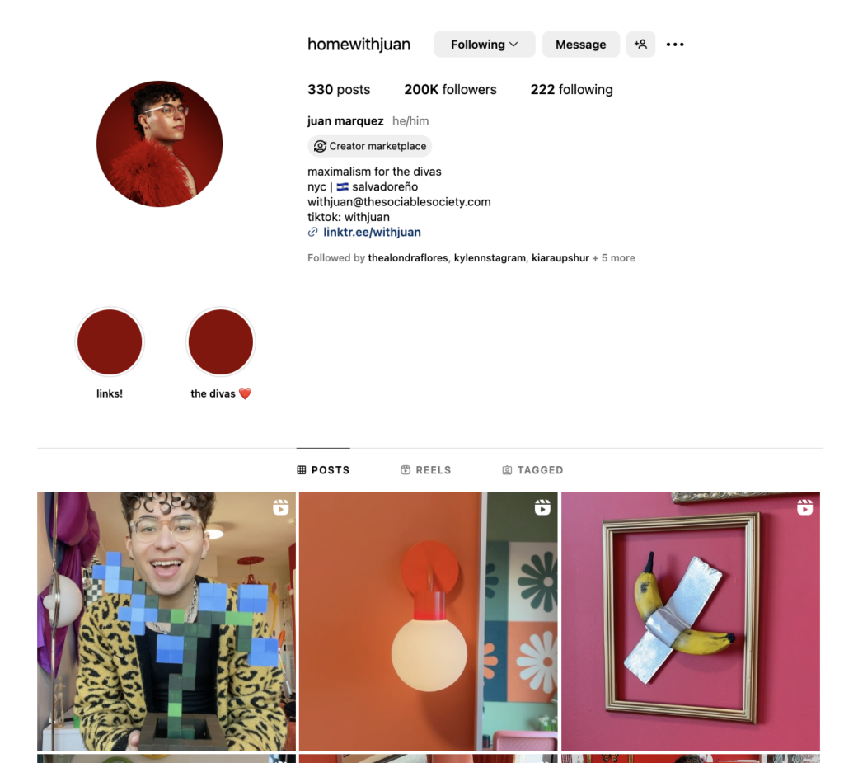Screen dimensions: 844x763
Task: Open the 'links!' red story highlight
Action: coord(110,341)
